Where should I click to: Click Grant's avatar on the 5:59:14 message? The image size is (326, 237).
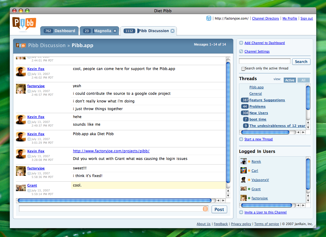(x=21, y=188)
